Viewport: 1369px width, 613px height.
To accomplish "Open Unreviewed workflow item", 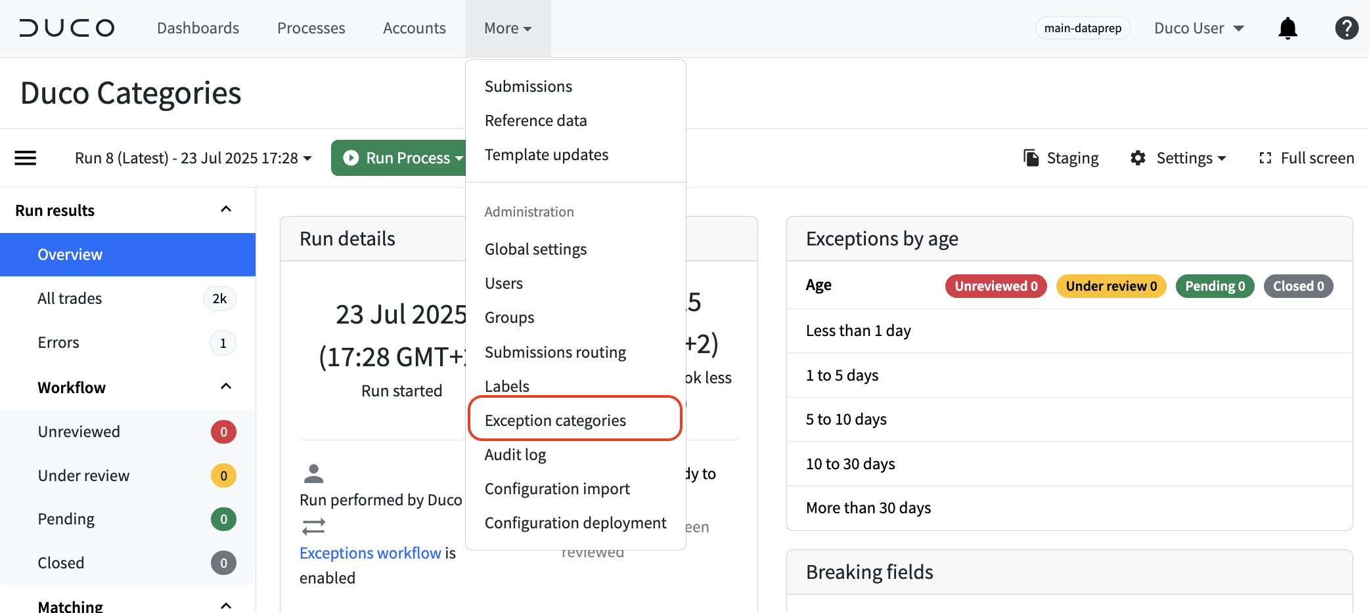I will [127, 432].
